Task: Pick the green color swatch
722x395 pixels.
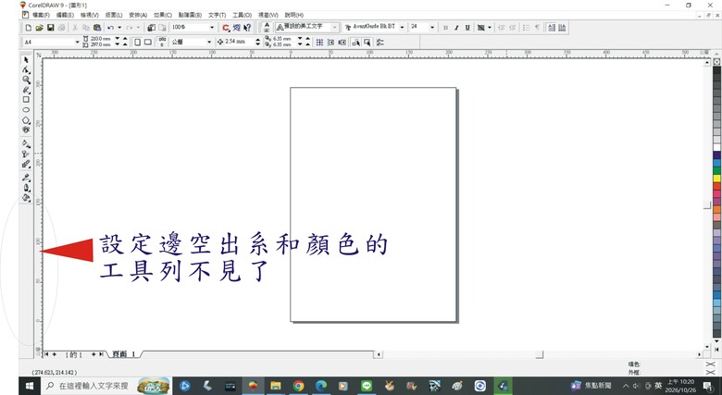Action: tap(717, 170)
